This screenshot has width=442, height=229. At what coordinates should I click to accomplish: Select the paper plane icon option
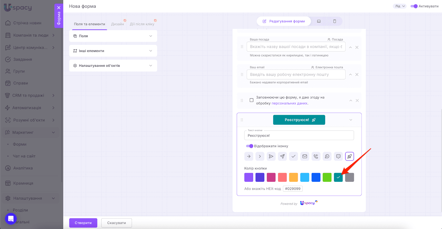(282, 156)
